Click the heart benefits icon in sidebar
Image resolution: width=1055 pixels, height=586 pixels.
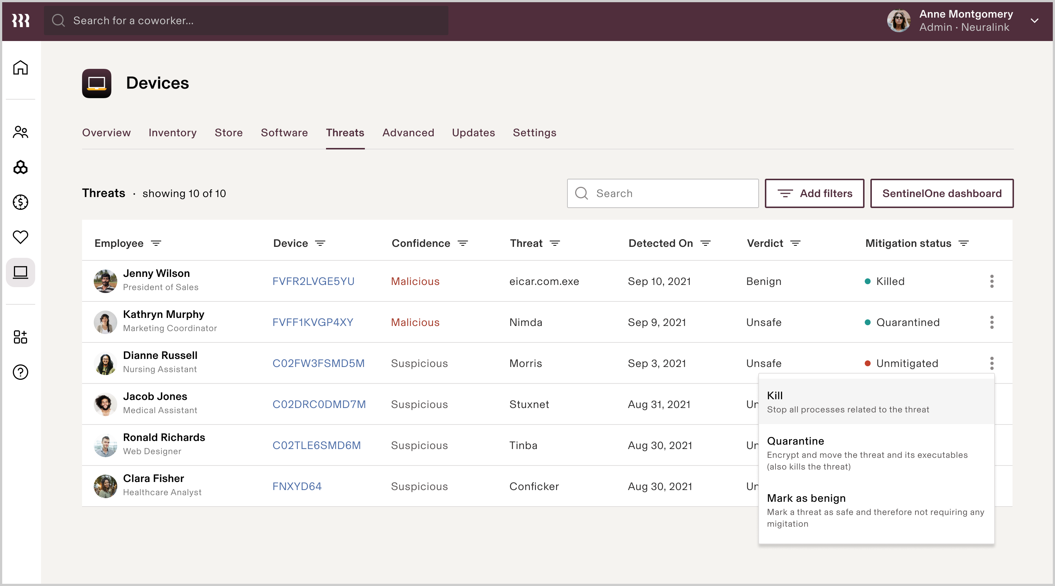[x=20, y=237]
